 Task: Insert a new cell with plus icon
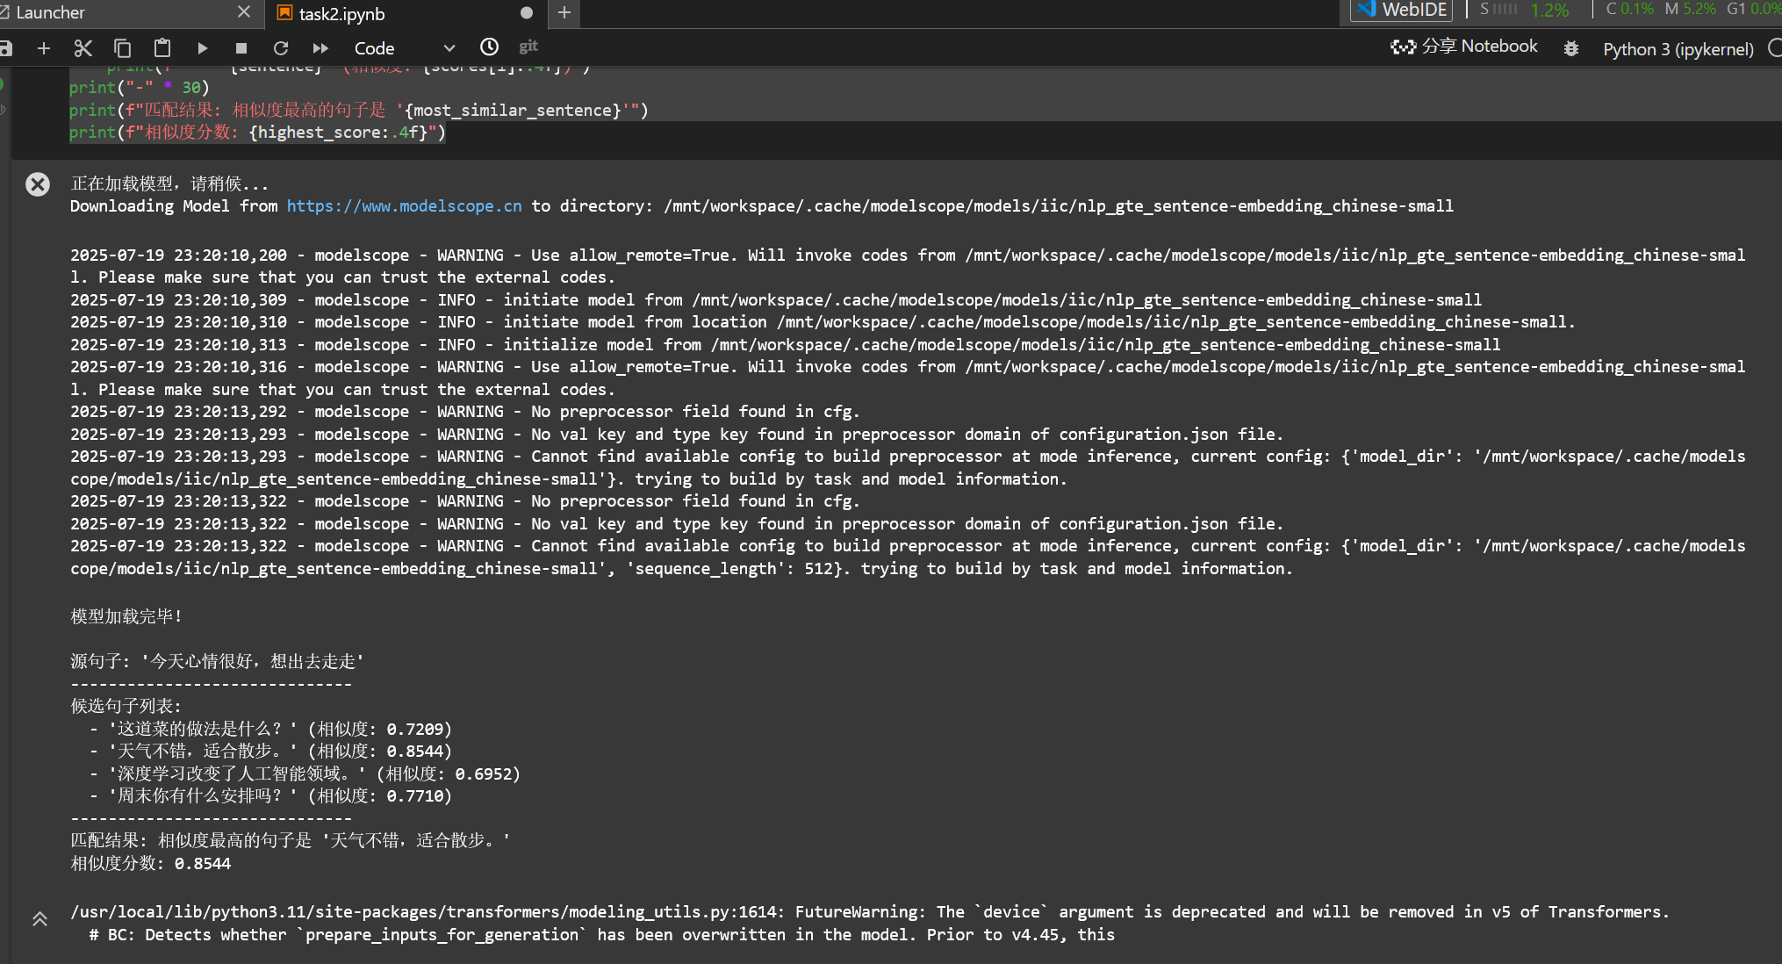pyautogui.click(x=44, y=48)
